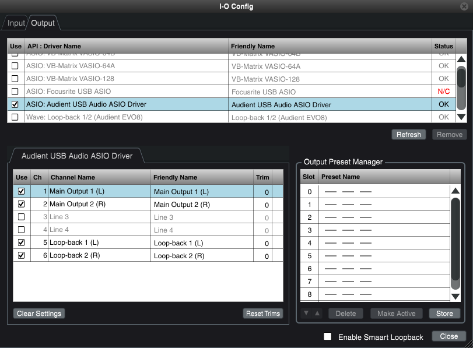Enable VB-Matrix VASIO-64A device checkbox

[x=15, y=66]
